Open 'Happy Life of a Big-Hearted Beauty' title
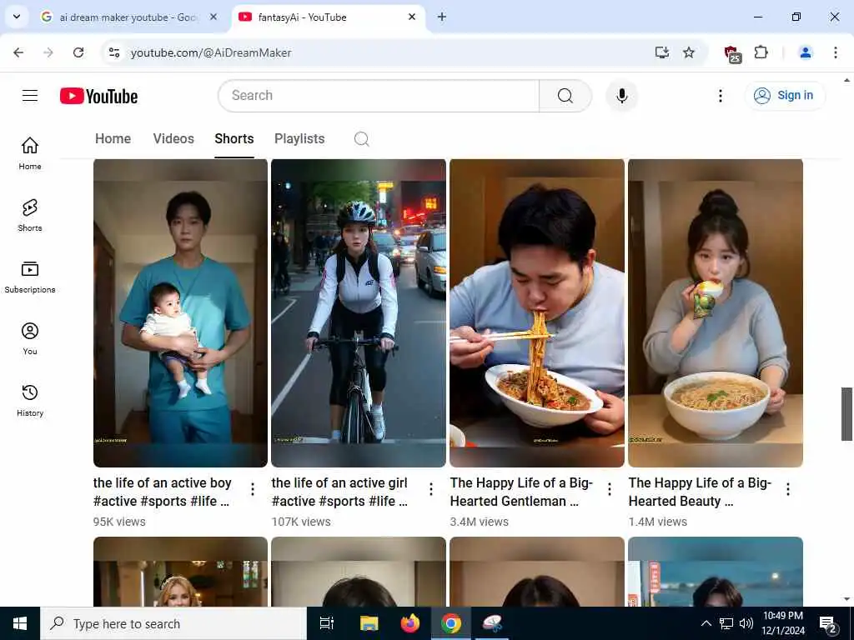Image resolution: width=854 pixels, height=640 pixels. pyautogui.click(x=700, y=492)
